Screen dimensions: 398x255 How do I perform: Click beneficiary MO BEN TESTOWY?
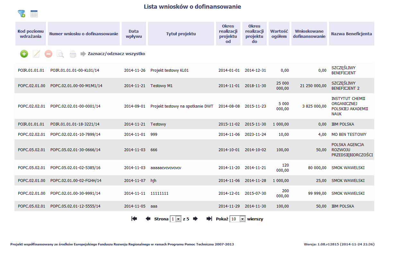pyautogui.click(x=349, y=135)
